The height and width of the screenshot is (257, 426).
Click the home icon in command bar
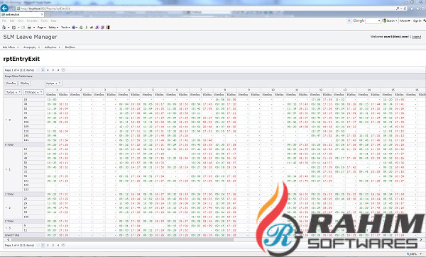coord(4,28)
